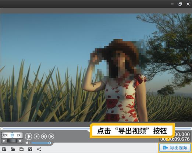Click the jog speed wheel

point(12,141)
